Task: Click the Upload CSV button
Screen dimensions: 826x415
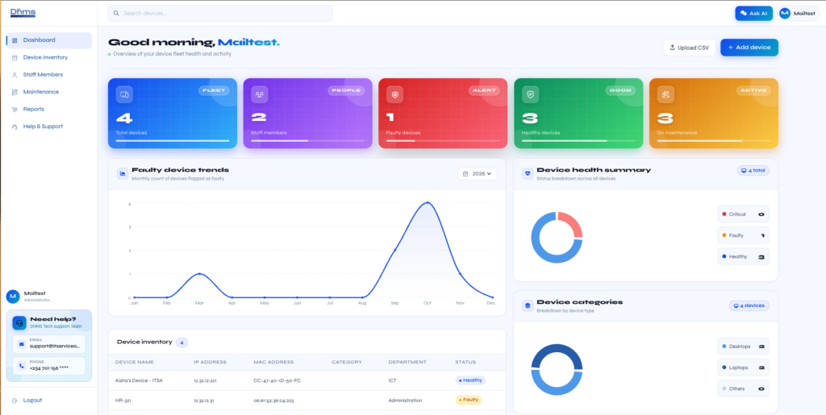Action: pos(689,48)
